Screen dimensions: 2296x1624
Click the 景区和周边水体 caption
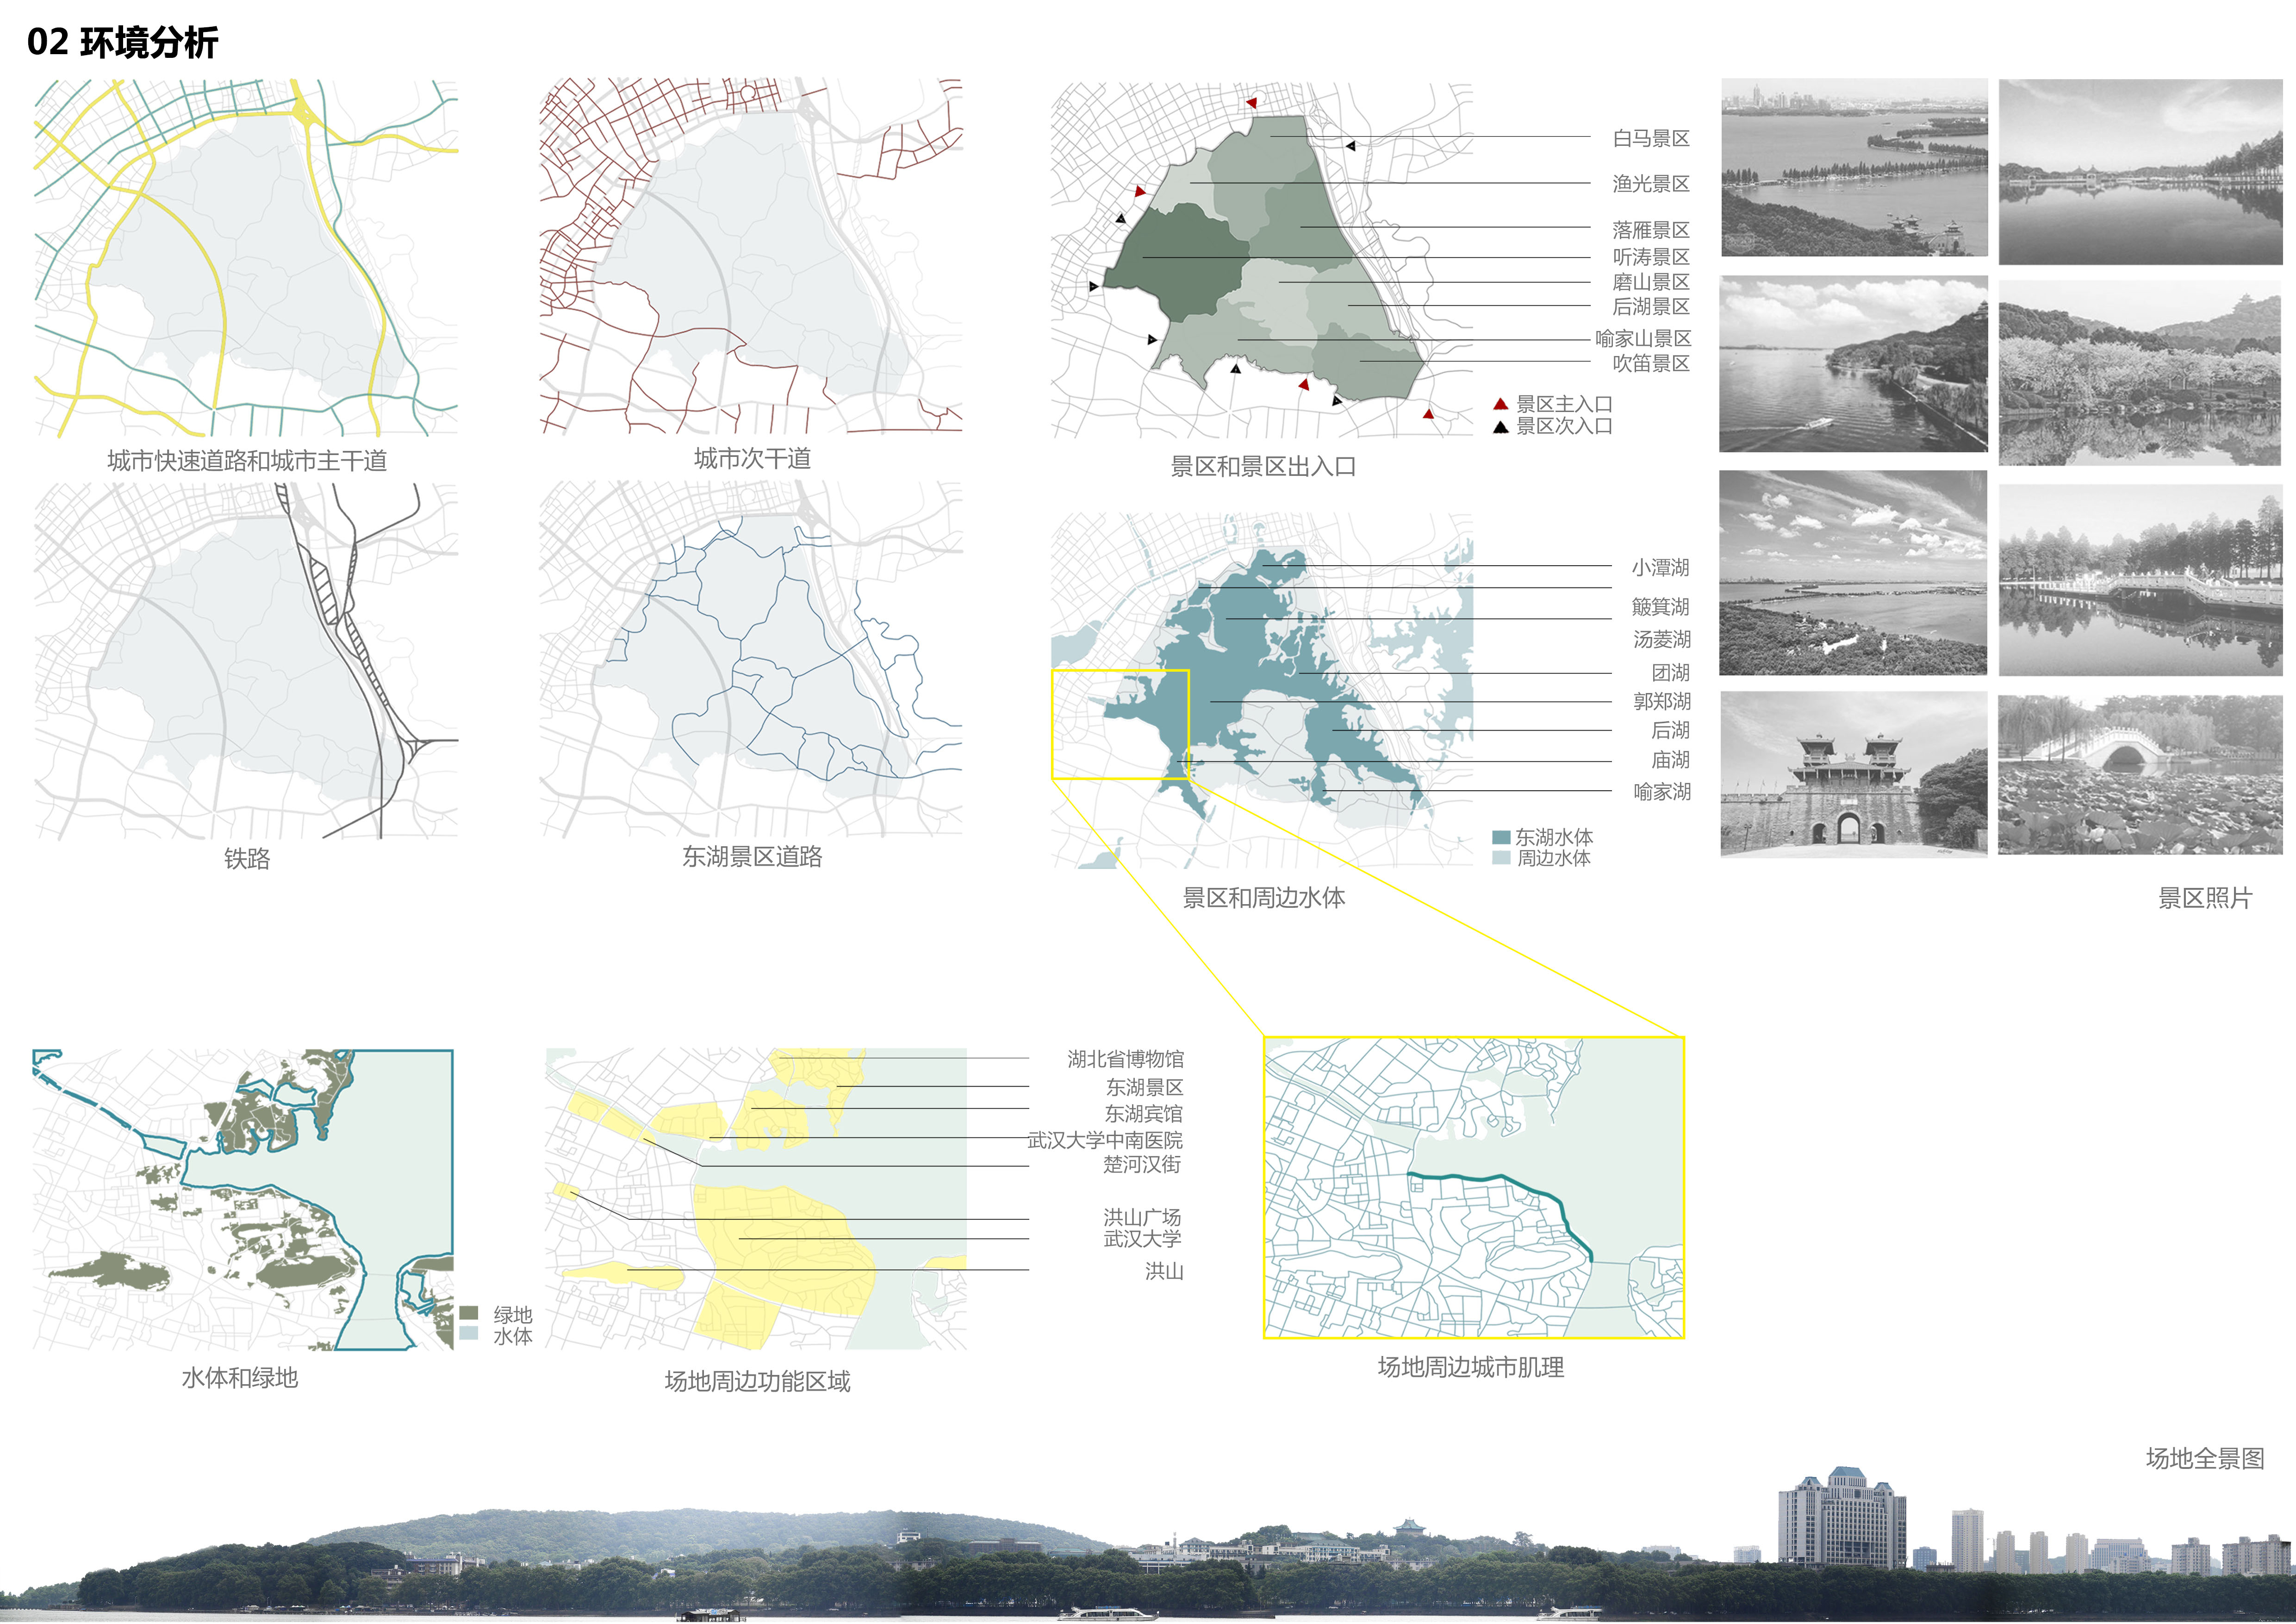(x=1263, y=897)
